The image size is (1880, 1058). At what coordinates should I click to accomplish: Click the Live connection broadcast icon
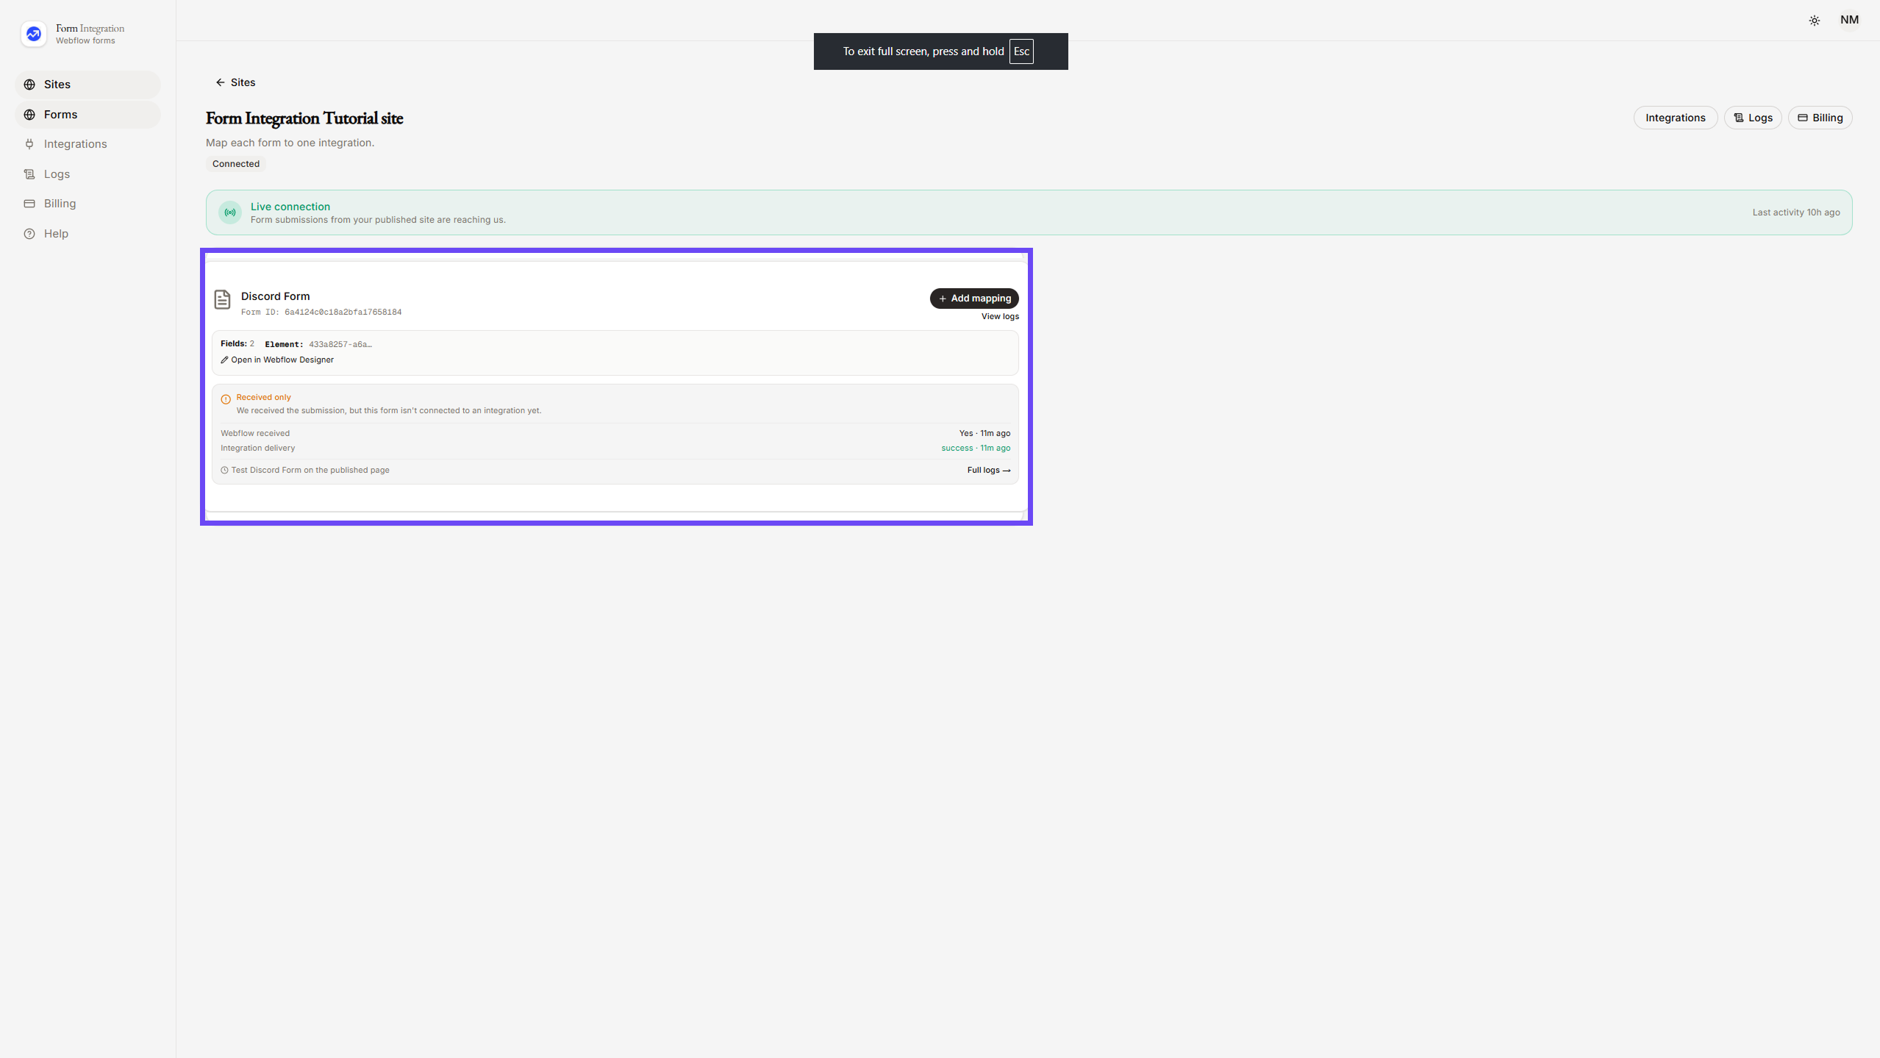click(x=230, y=212)
